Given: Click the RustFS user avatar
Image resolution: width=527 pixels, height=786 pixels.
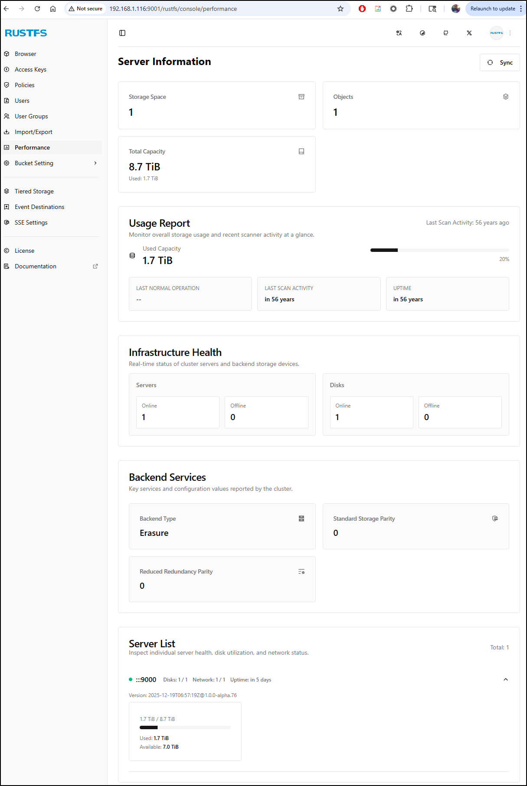Looking at the screenshot, I should 496,33.
